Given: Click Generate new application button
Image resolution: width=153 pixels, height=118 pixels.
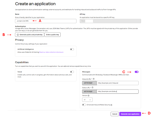Looking at the screenshot, I should click(130, 114).
